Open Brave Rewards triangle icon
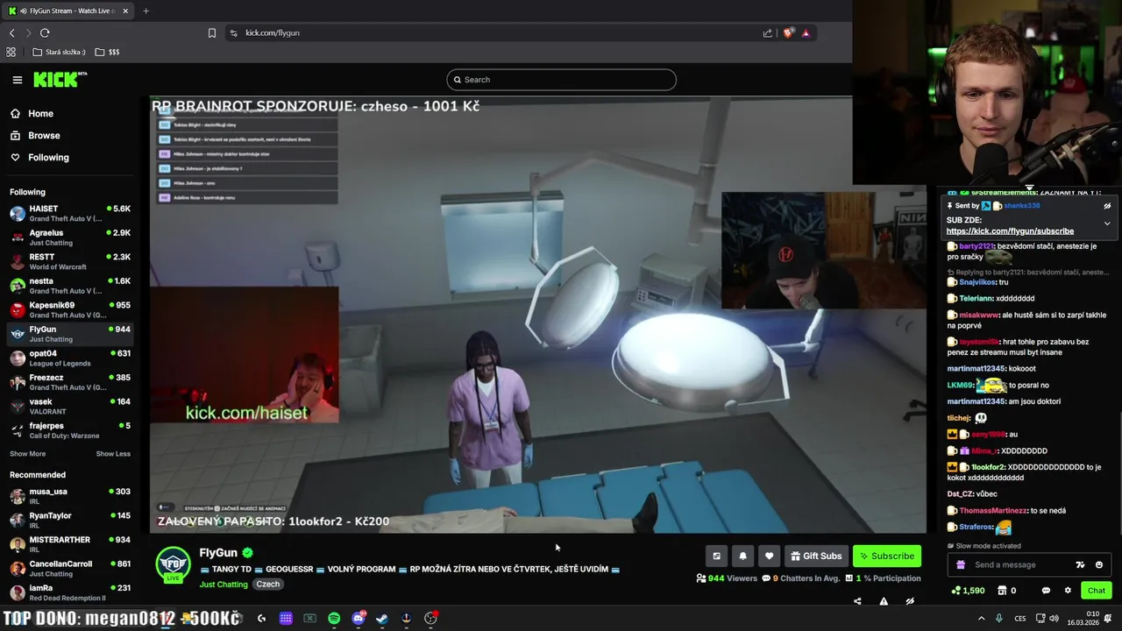The width and height of the screenshot is (1122, 631). 806,33
